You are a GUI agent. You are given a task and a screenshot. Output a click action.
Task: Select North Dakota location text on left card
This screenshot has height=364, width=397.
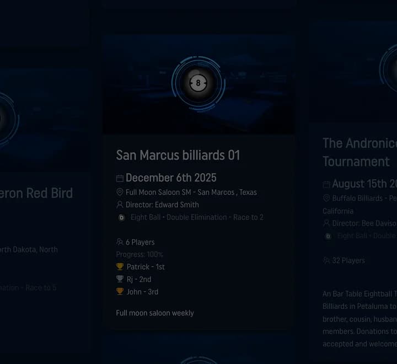[x=29, y=250]
